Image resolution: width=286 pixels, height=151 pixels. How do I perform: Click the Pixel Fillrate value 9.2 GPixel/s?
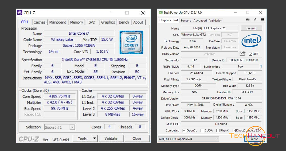(194, 79)
